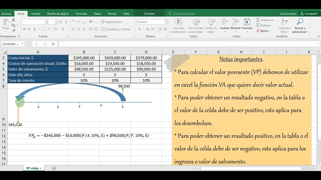Open the Borrar eraser dropdown
Image resolution: width=321 pixels, height=180 pixels.
click(263, 31)
